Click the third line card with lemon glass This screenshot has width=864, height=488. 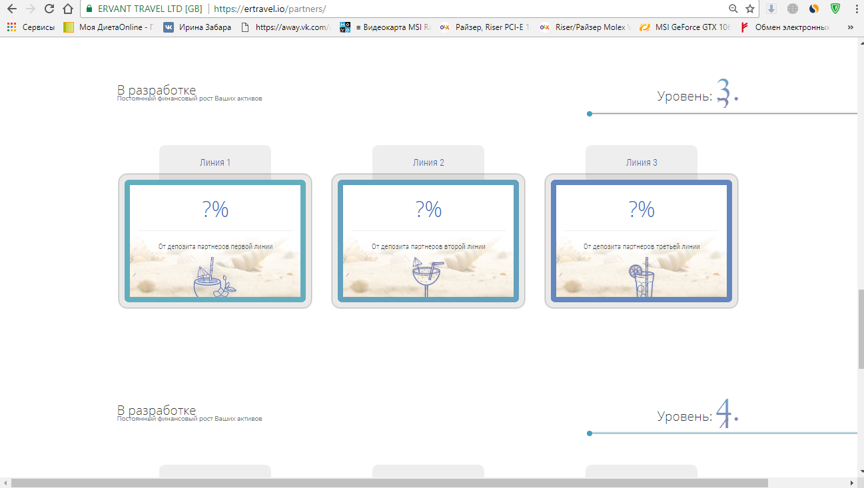click(642, 241)
